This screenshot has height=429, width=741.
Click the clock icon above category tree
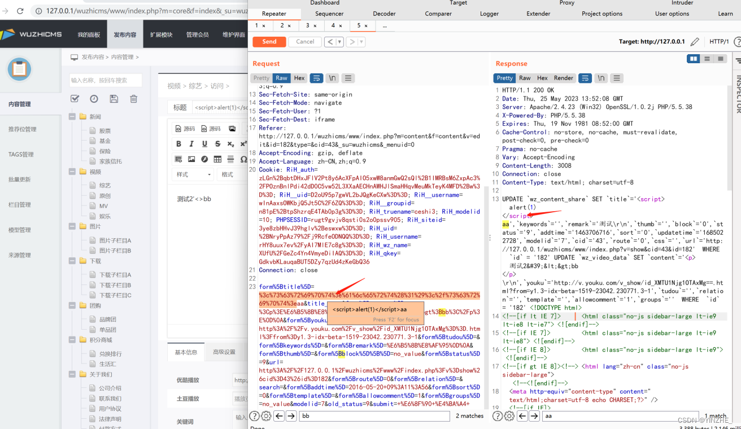pos(94,99)
